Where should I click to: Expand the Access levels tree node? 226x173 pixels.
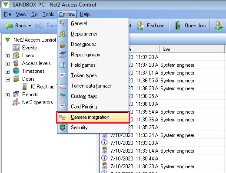tap(7, 64)
